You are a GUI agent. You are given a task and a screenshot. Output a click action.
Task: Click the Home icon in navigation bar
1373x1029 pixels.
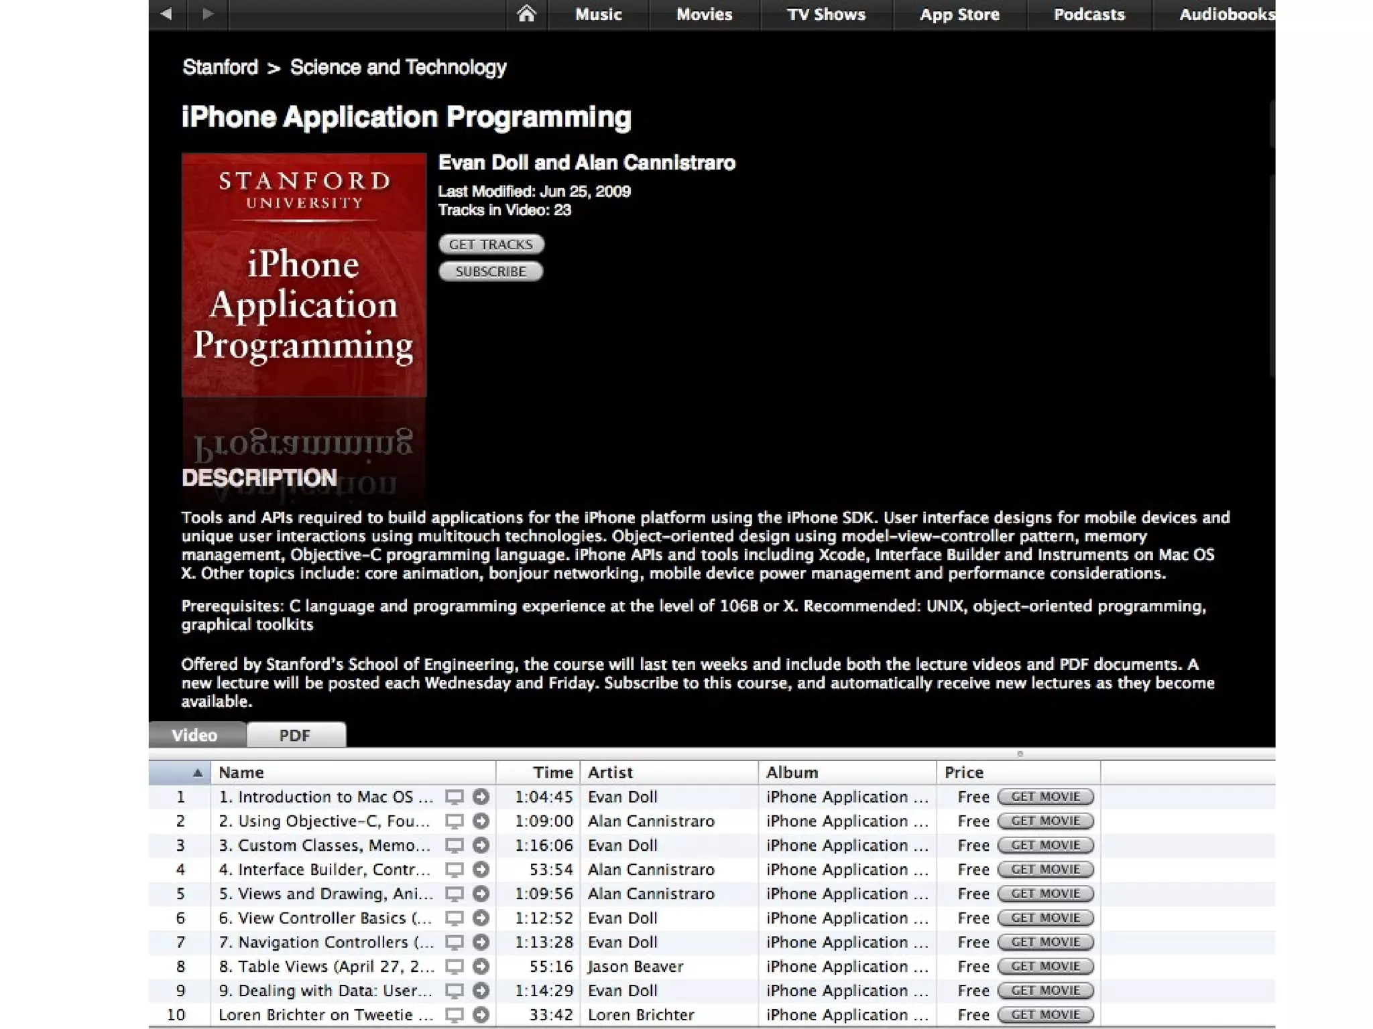526,14
